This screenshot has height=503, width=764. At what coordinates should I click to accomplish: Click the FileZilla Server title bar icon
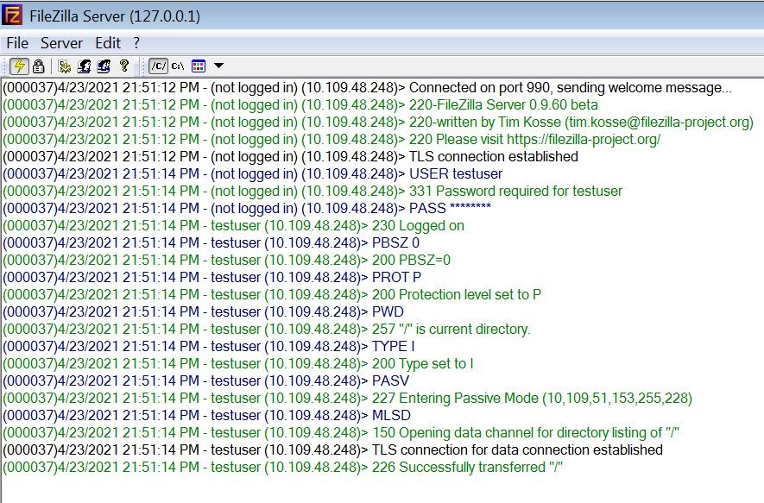tap(12, 16)
